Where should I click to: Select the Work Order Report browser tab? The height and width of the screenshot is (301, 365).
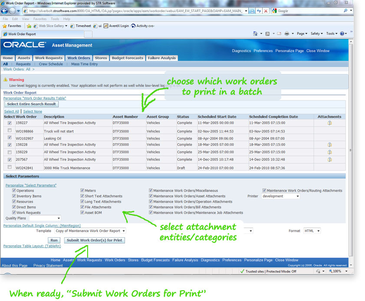click(x=43, y=34)
